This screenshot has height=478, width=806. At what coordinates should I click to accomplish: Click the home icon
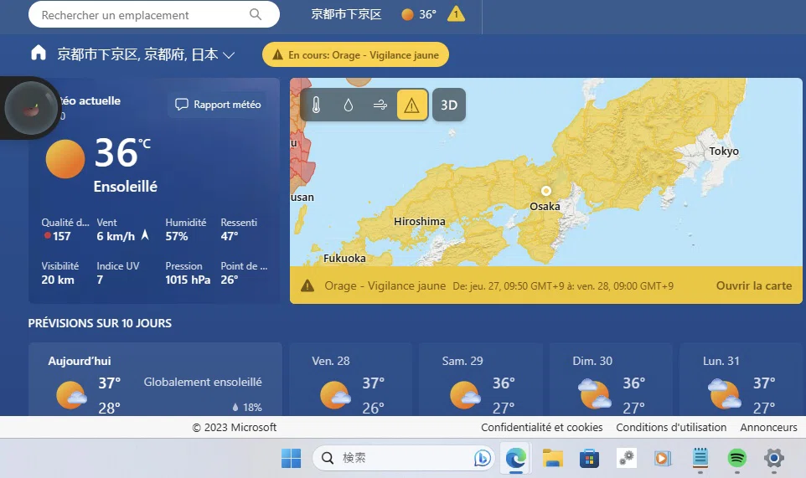tap(39, 53)
